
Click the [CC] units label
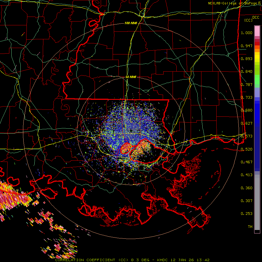pyautogui.click(x=248, y=20)
